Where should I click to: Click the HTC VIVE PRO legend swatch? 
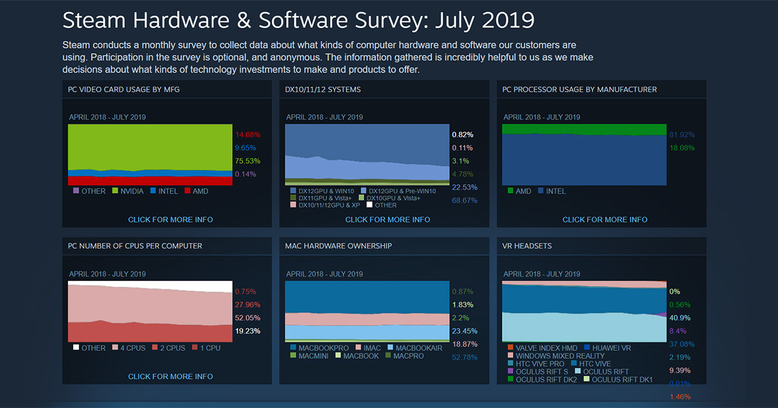[510, 364]
